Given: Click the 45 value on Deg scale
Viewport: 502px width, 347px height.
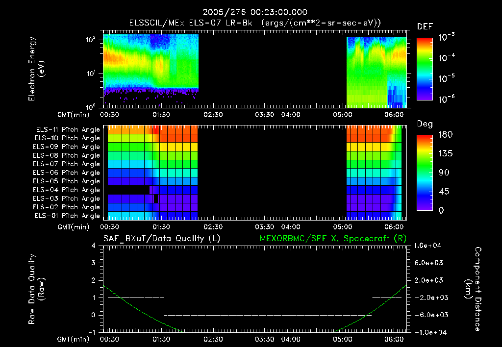Looking at the screenshot, I should tap(444, 192).
